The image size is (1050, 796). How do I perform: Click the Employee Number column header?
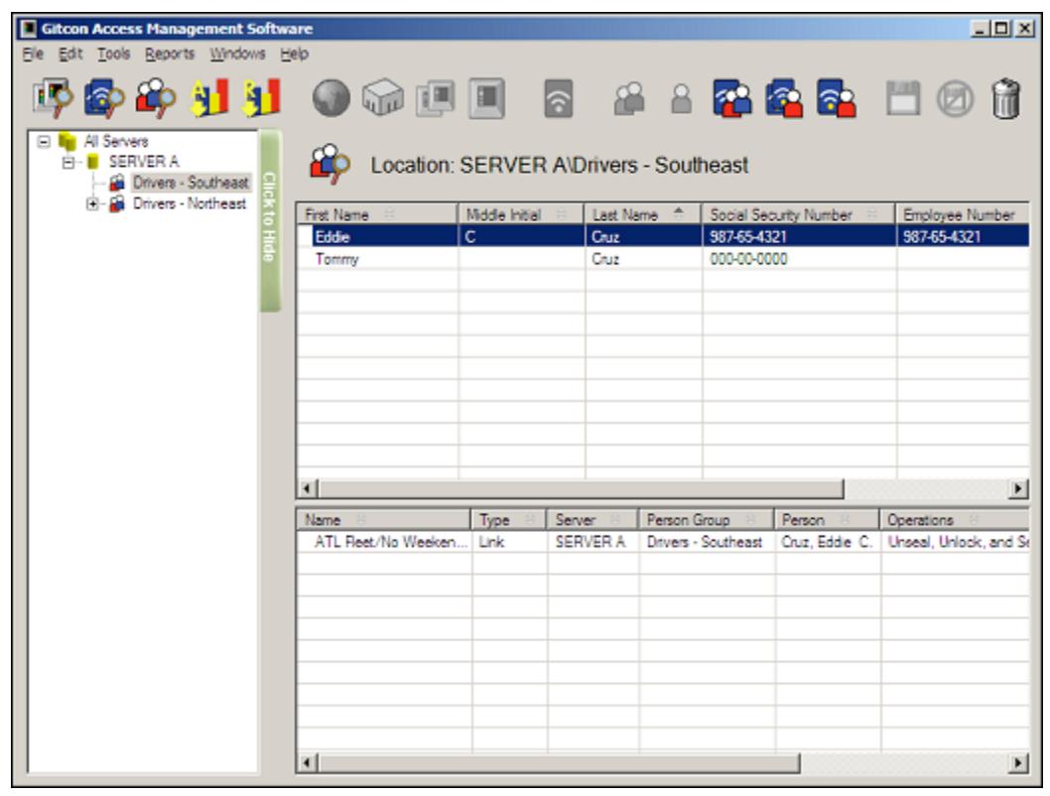pos(963,214)
